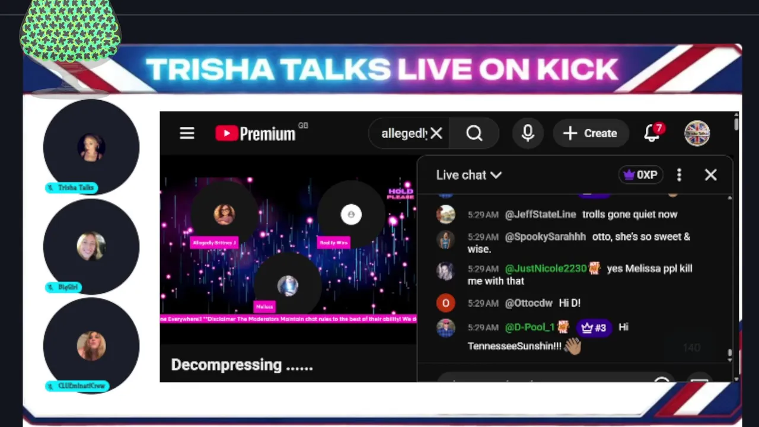Viewport: 759px width, 427px height.
Task: Close the live chat panel
Action: pyautogui.click(x=710, y=175)
